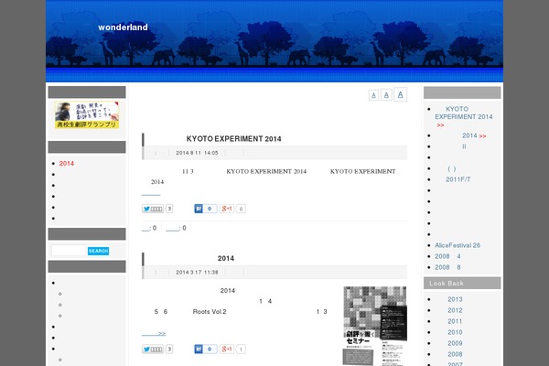Open Look Back 2011 link
This screenshot has width=549, height=366.
pyautogui.click(x=455, y=321)
